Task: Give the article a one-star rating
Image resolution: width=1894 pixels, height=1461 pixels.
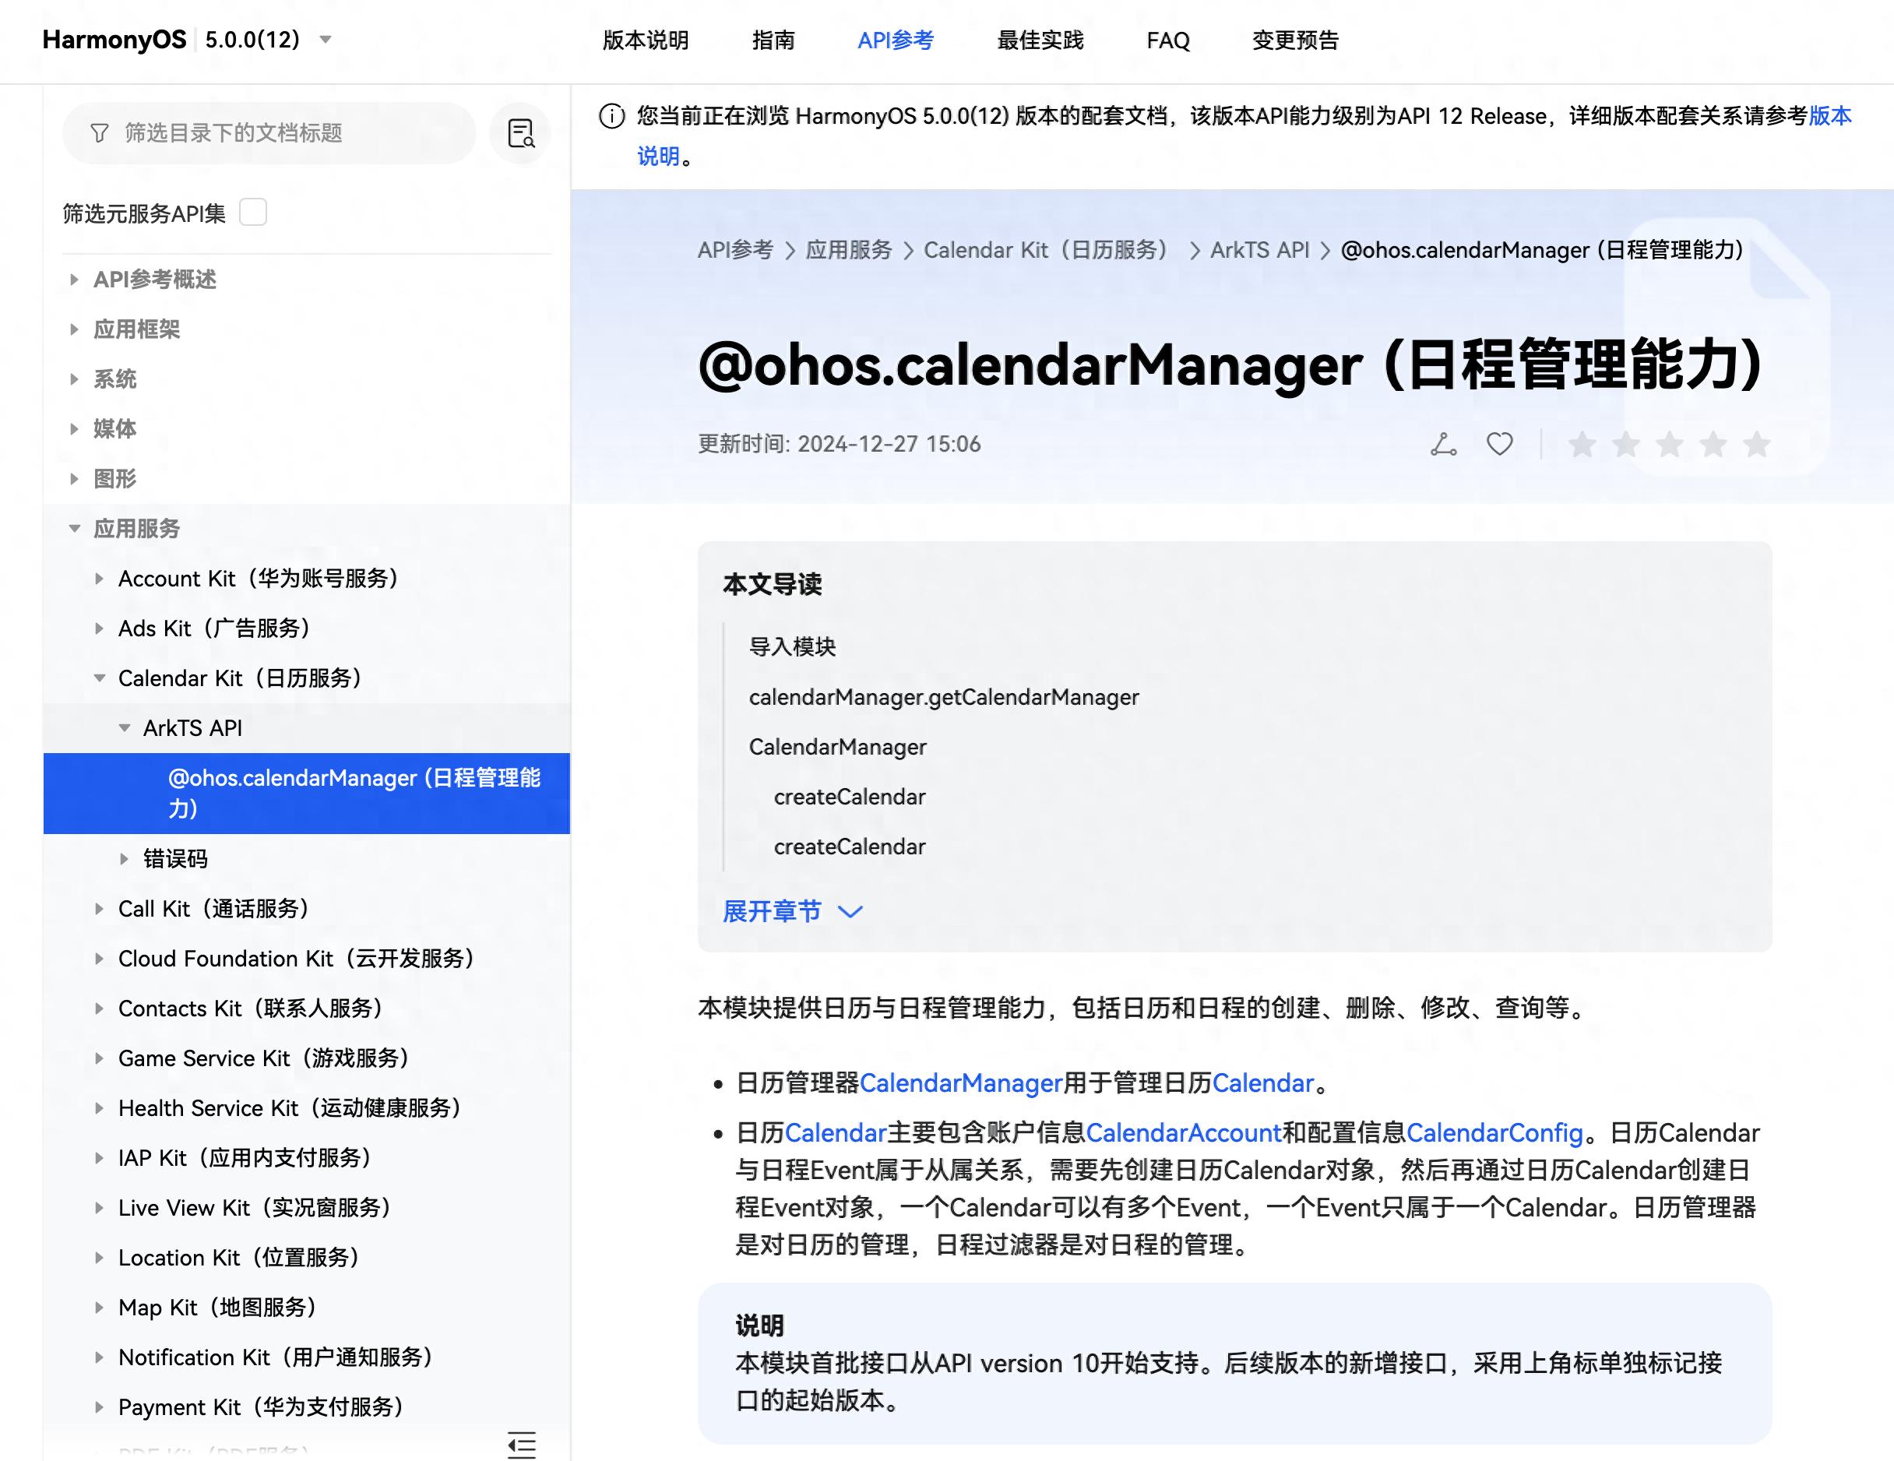Action: click(1584, 444)
